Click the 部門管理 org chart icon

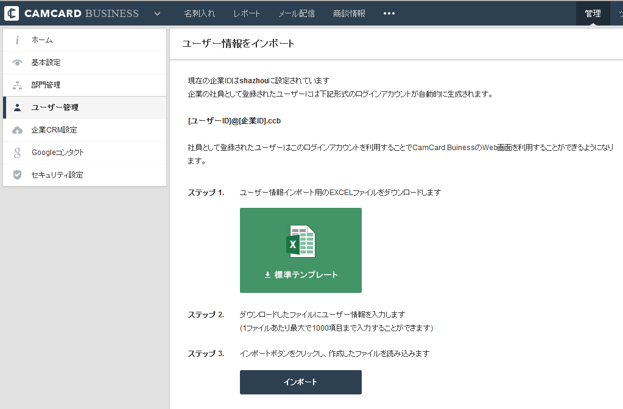click(17, 85)
